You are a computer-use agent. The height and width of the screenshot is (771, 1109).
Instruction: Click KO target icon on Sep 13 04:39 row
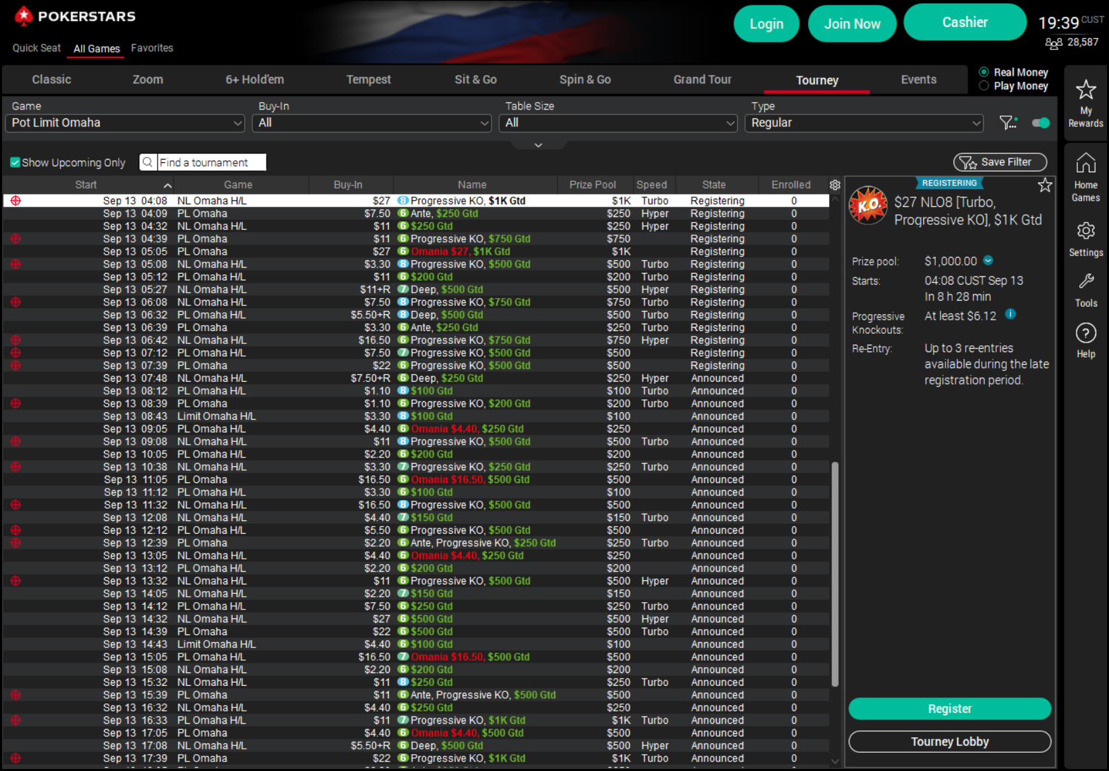point(16,239)
